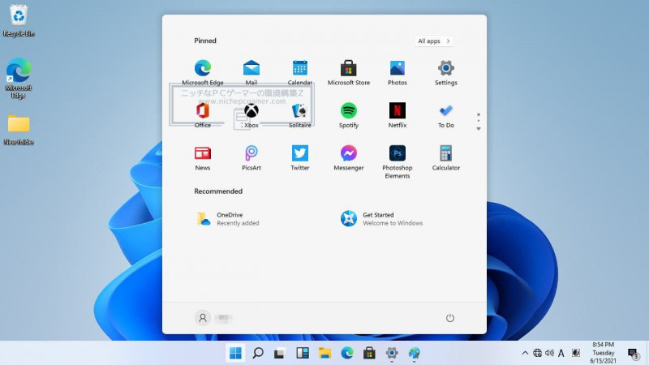This screenshot has height=365, width=649.
Task: Select the Recycle Bin desktop icon
Action: pyautogui.click(x=19, y=21)
